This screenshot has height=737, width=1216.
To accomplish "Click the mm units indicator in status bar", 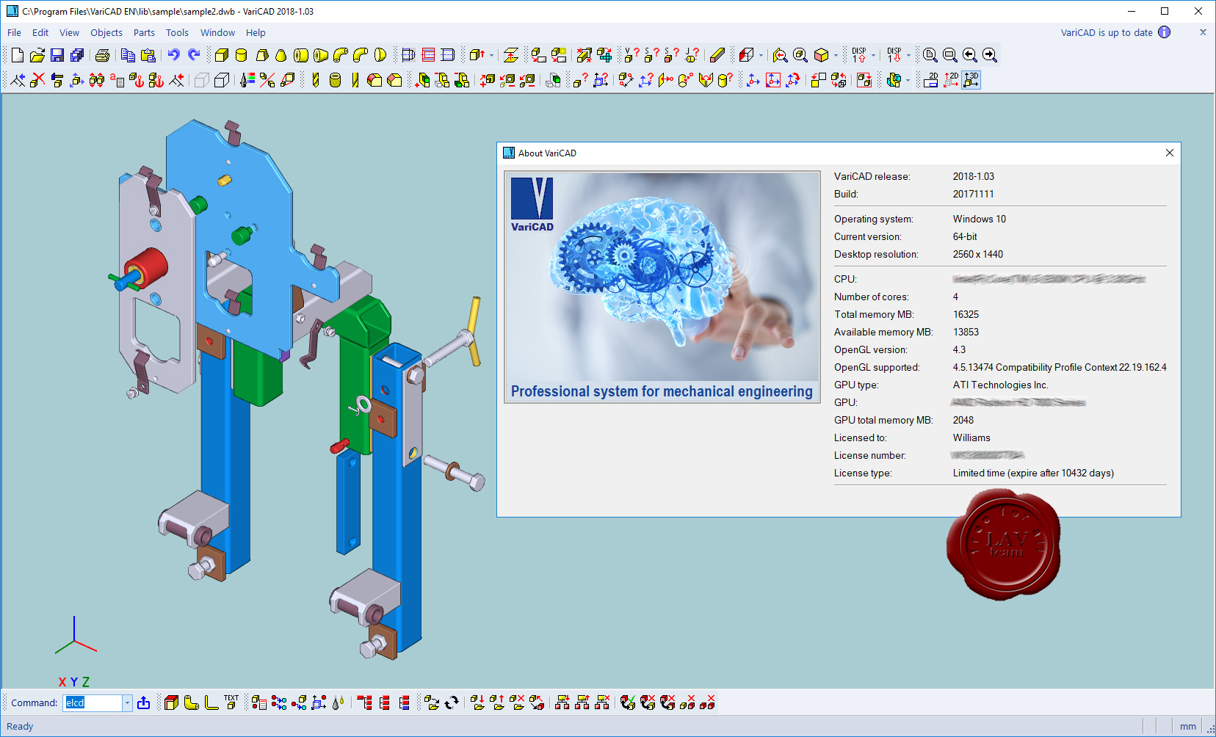I will [x=1188, y=726].
